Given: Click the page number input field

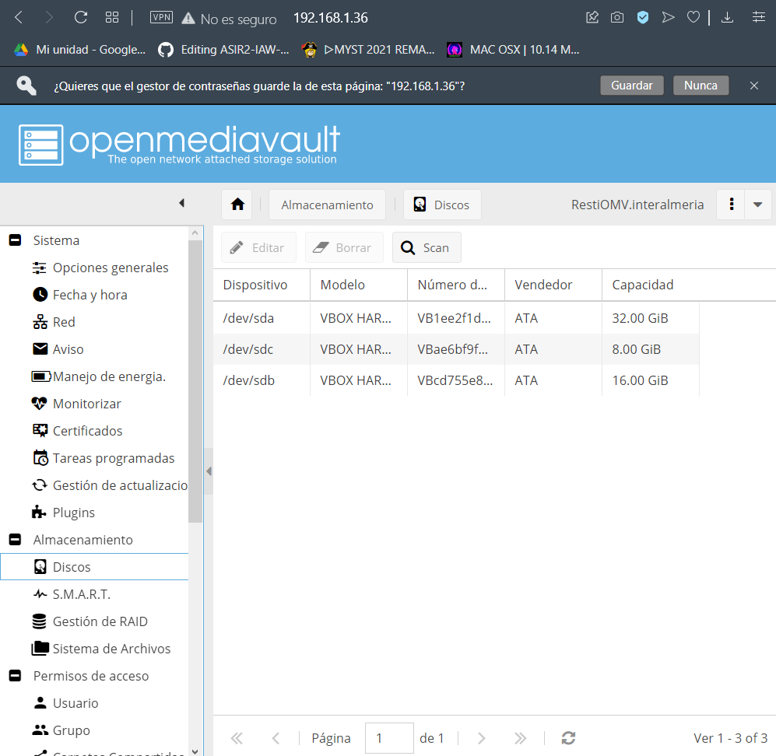Looking at the screenshot, I should tap(389, 738).
